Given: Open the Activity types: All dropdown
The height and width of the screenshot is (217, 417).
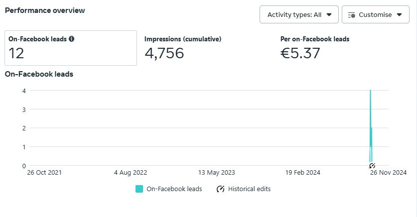Looking at the screenshot, I should [x=299, y=15].
